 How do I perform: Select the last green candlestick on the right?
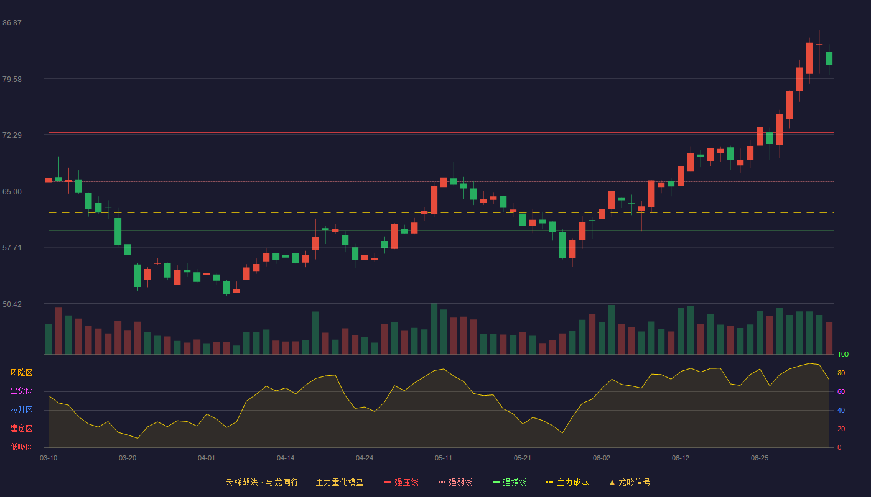[829, 58]
